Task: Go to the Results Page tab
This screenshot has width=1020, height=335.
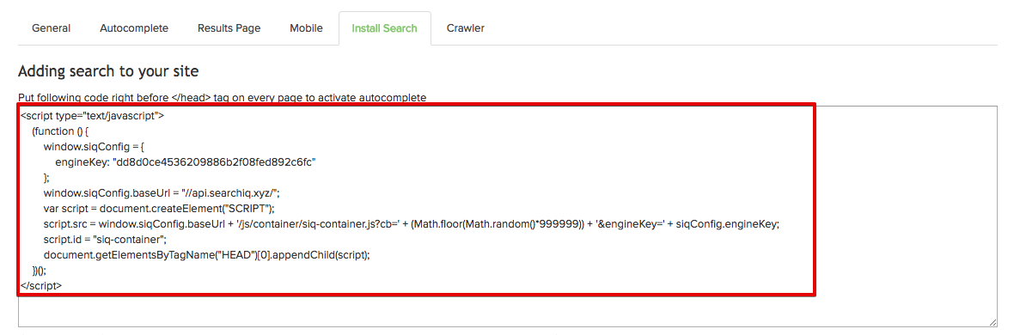Action: (x=229, y=28)
